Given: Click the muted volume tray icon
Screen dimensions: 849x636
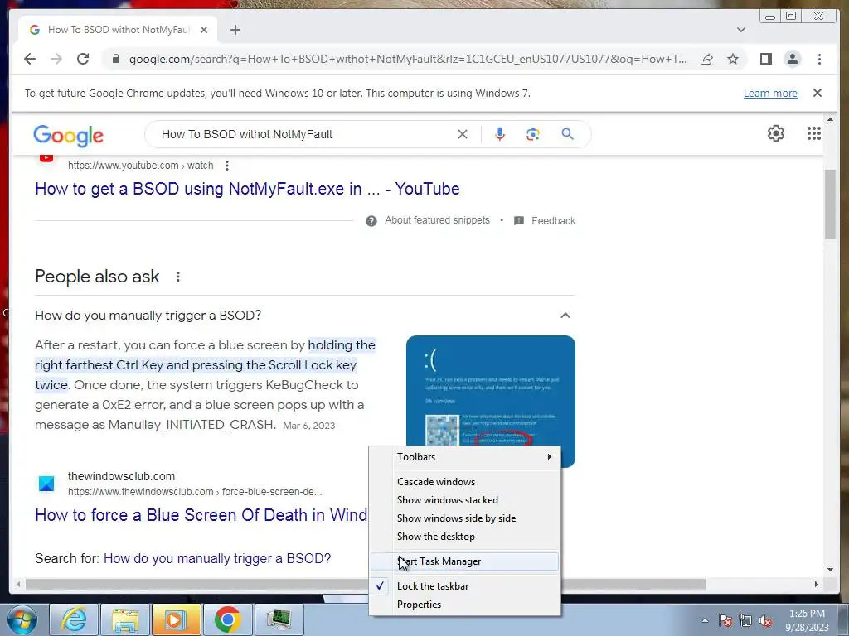Looking at the screenshot, I should tap(765, 620).
